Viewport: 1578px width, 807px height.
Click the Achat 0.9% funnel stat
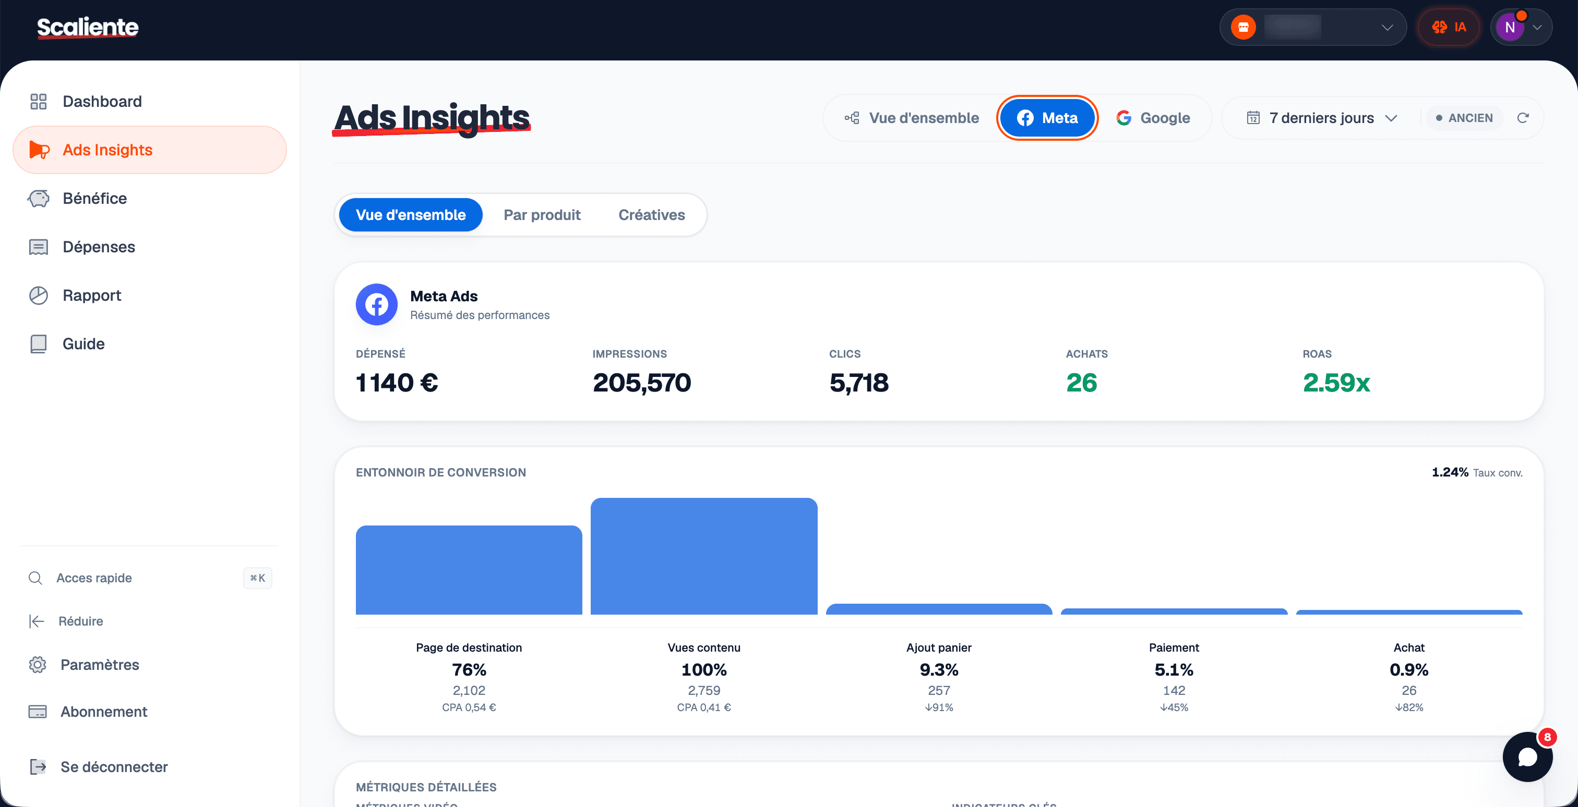coord(1409,670)
